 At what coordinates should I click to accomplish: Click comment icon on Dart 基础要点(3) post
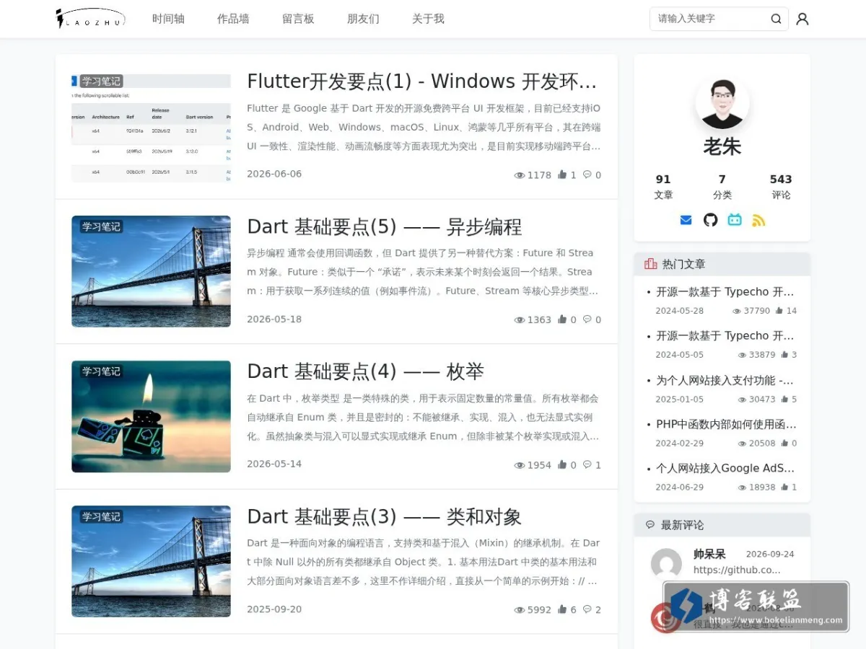coord(587,609)
